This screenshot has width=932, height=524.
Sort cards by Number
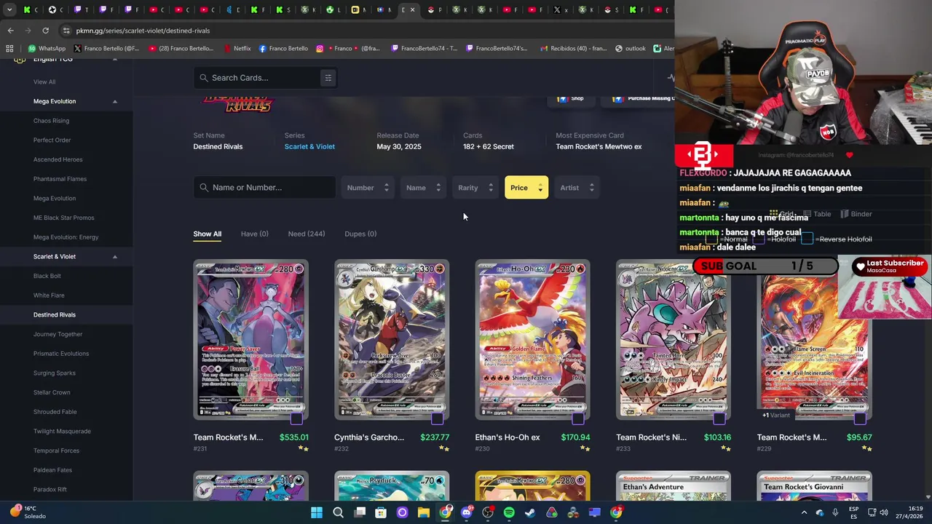pyautogui.click(x=367, y=188)
